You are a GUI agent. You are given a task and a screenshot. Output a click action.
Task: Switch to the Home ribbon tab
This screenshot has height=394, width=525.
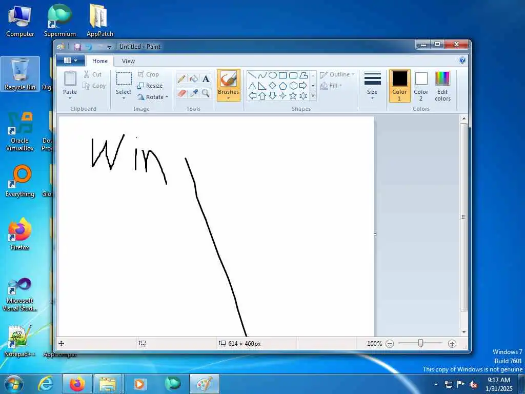[x=100, y=61]
